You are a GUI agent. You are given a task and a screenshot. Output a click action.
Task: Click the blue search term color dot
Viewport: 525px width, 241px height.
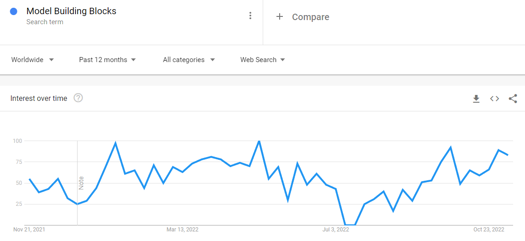click(14, 12)
